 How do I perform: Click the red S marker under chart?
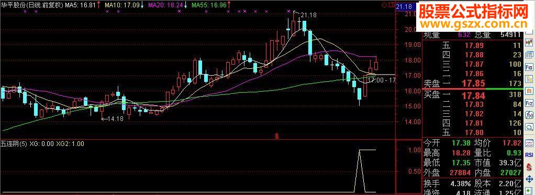(277, 136)
